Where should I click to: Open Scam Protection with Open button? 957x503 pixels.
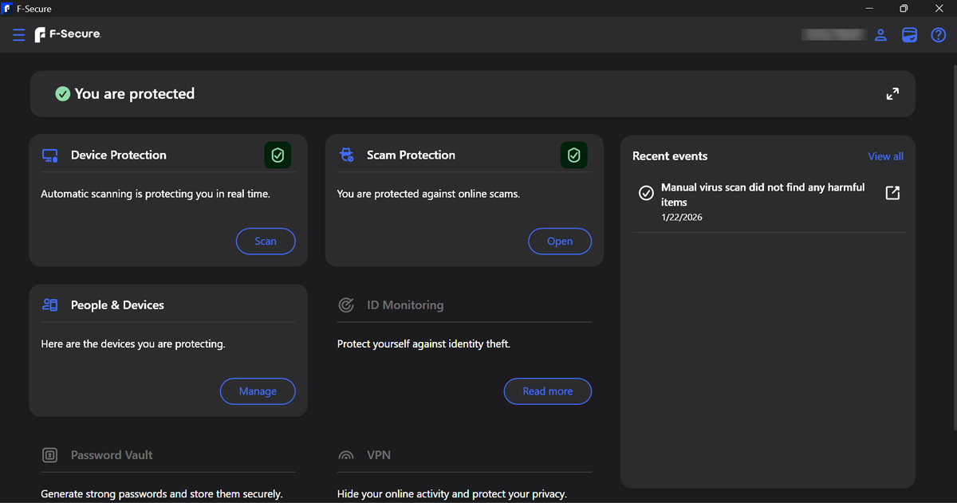560,242
